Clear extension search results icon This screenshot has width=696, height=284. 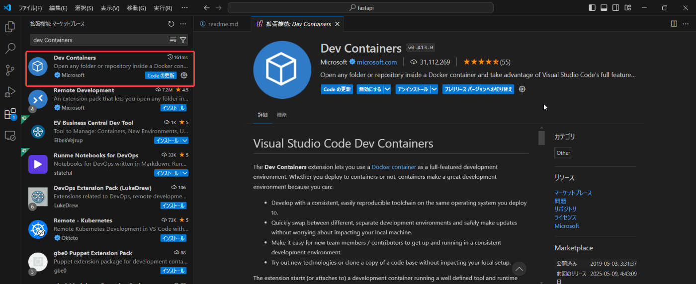173,40
